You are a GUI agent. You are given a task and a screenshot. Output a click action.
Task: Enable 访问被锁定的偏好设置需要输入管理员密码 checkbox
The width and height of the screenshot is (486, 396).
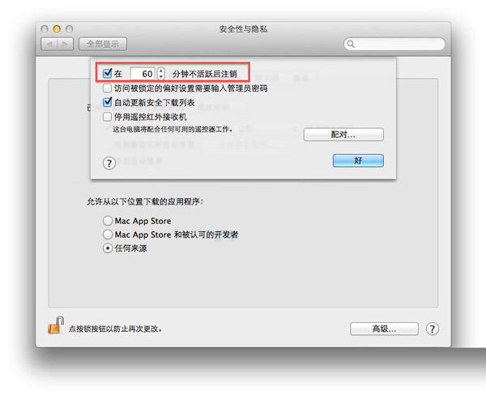pos(107,88)
